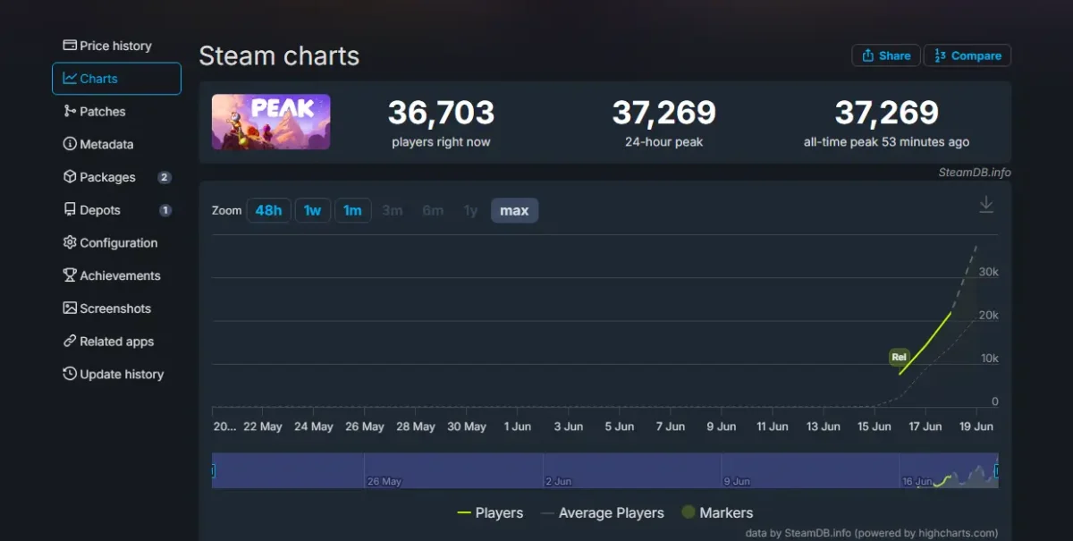The width and height of the screenshot is (1073, 541).
Task: Toggle the Players series in legend
Action: pos(490,513)
